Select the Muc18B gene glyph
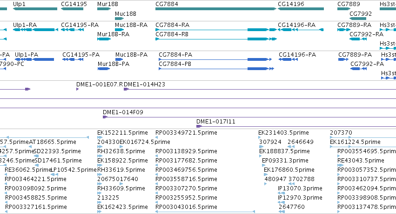396x214 pixels. 120,19
